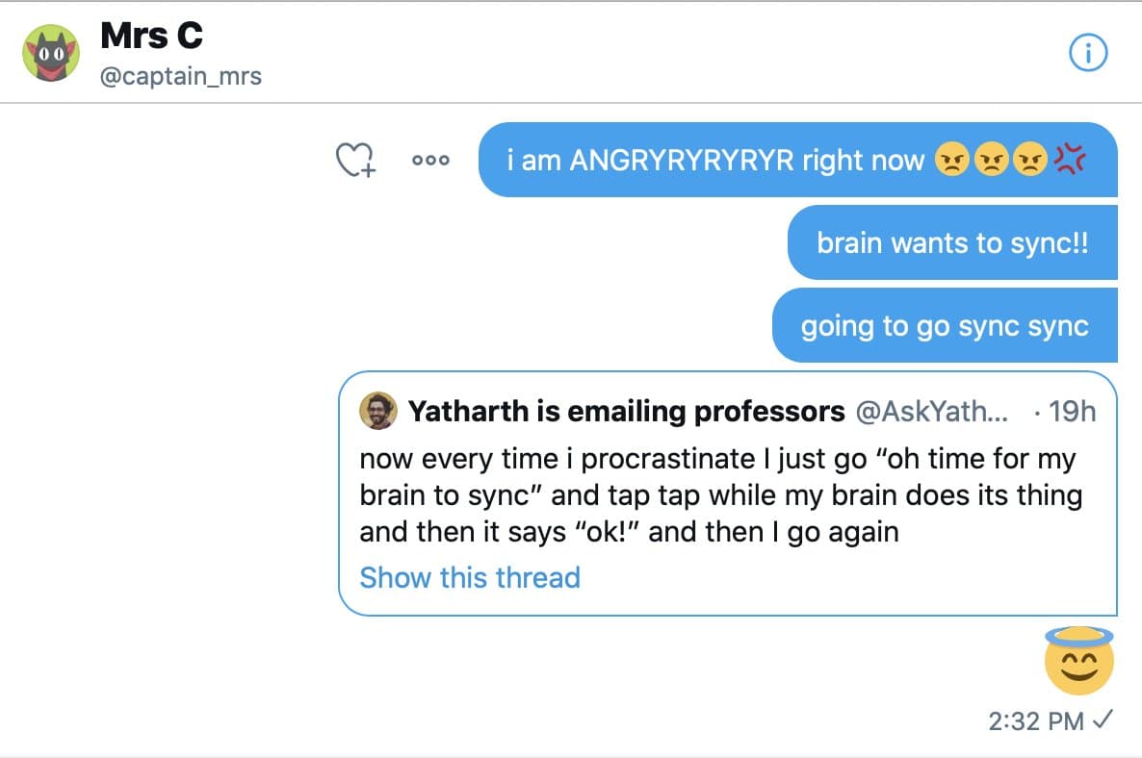Click Yatharth's small profile picture in the quoted tweet
The height and width of the screenshot is (758, 1142).
(377, 411)
